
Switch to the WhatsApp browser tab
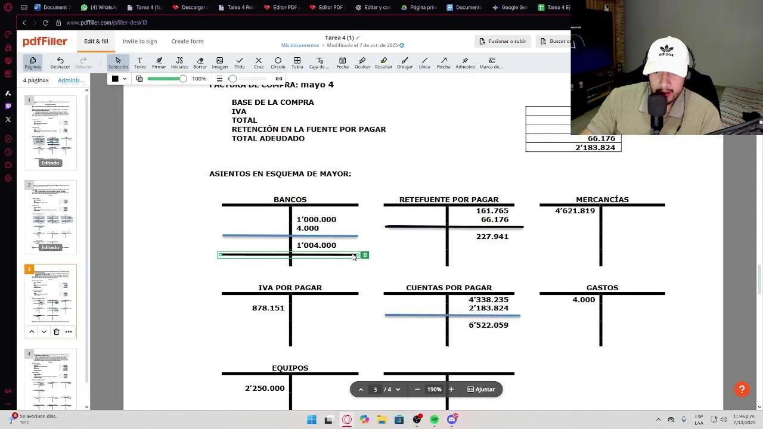[x=99, y=7]
